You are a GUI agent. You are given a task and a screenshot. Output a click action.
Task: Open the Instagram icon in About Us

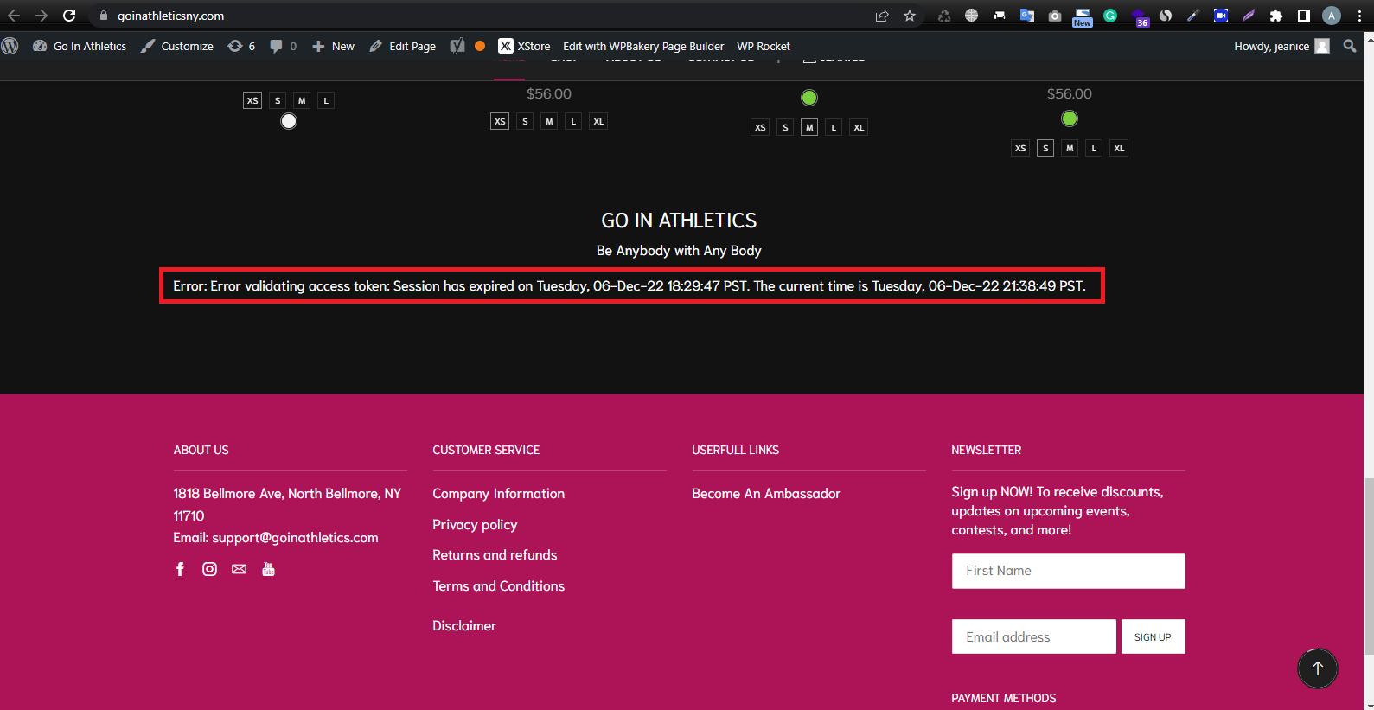[x=209, y=569]
